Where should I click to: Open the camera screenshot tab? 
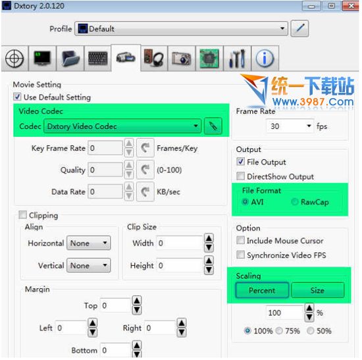coord(182,58)
